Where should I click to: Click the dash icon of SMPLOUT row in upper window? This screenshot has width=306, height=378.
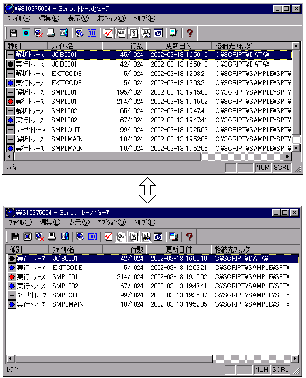(10, 130)
